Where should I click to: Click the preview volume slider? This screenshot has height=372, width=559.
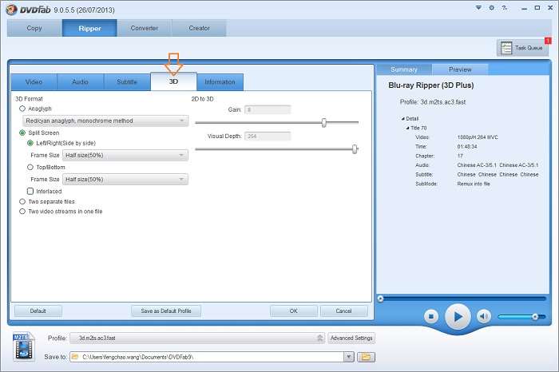point(521,316)
